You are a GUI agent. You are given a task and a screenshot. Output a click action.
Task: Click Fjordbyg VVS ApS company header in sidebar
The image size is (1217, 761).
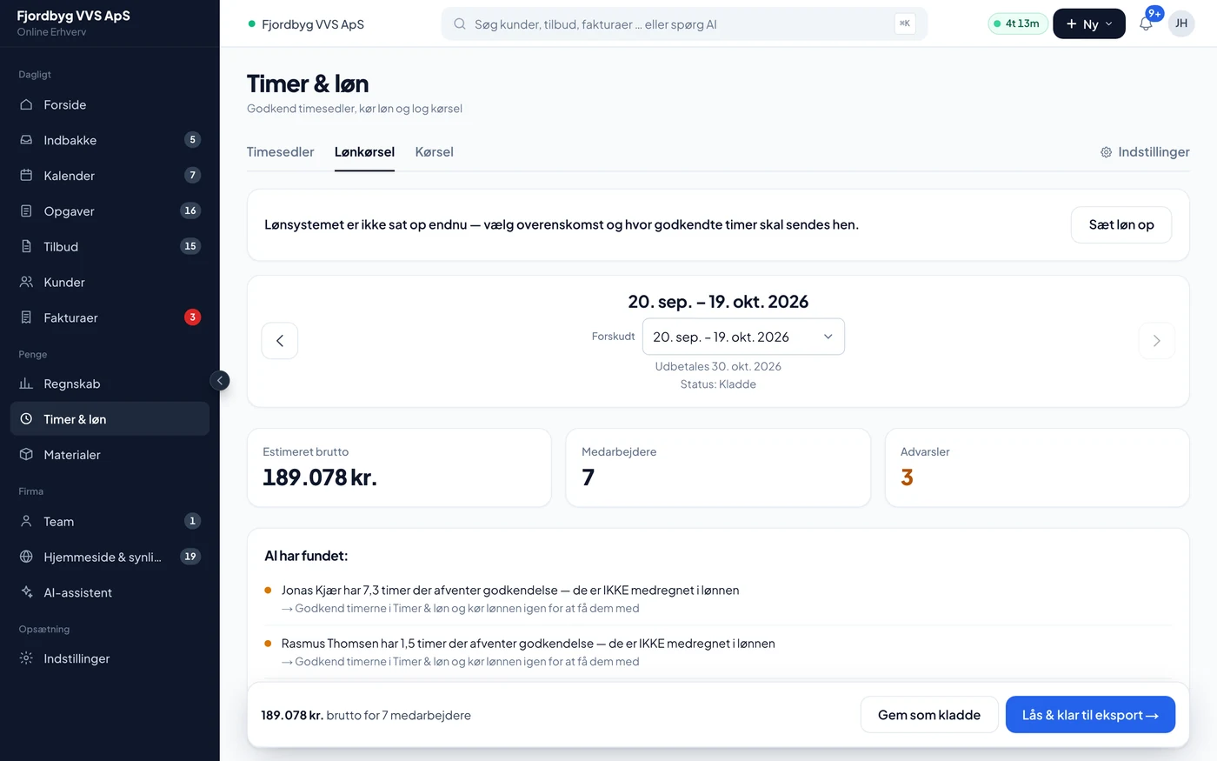click(73, 16)
